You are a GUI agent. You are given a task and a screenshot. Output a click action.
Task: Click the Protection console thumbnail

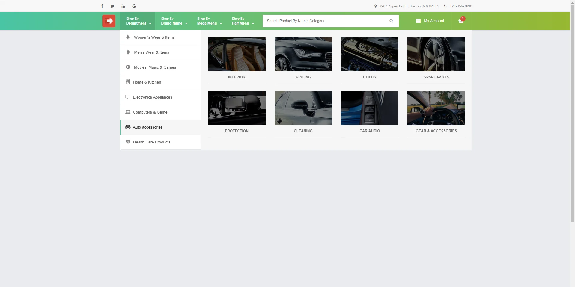(x=237, y=108)
